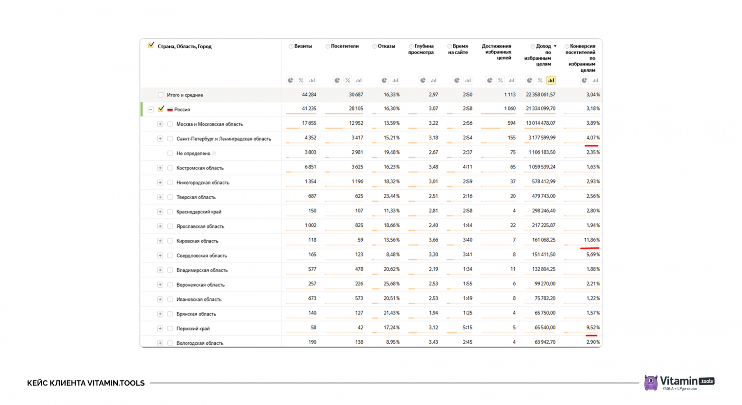This screenshot has width=742, height=405.
Task: Check the Итого и средние checkbox
Action: pyautogui.click(x=160, y=95)
